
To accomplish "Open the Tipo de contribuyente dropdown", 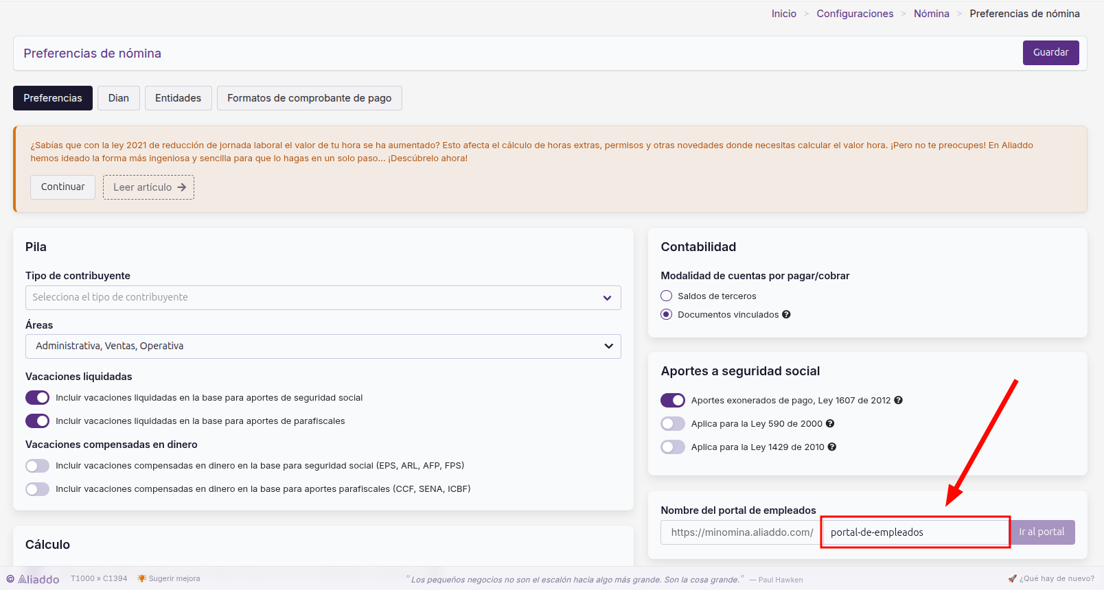I will coord(323,298).
